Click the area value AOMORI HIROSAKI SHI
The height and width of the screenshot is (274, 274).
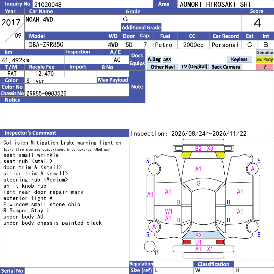coord(215,4)
